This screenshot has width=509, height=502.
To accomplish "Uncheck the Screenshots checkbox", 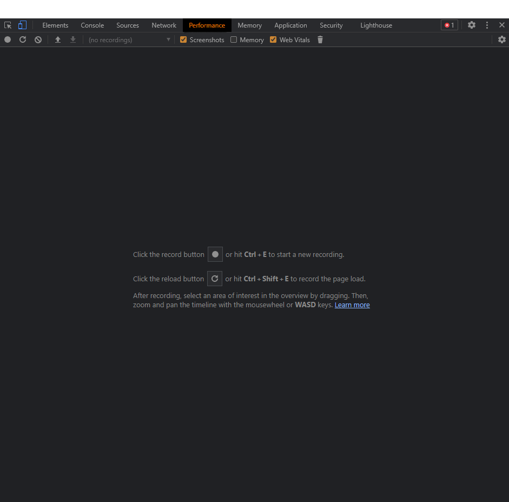I will [183, 39].
